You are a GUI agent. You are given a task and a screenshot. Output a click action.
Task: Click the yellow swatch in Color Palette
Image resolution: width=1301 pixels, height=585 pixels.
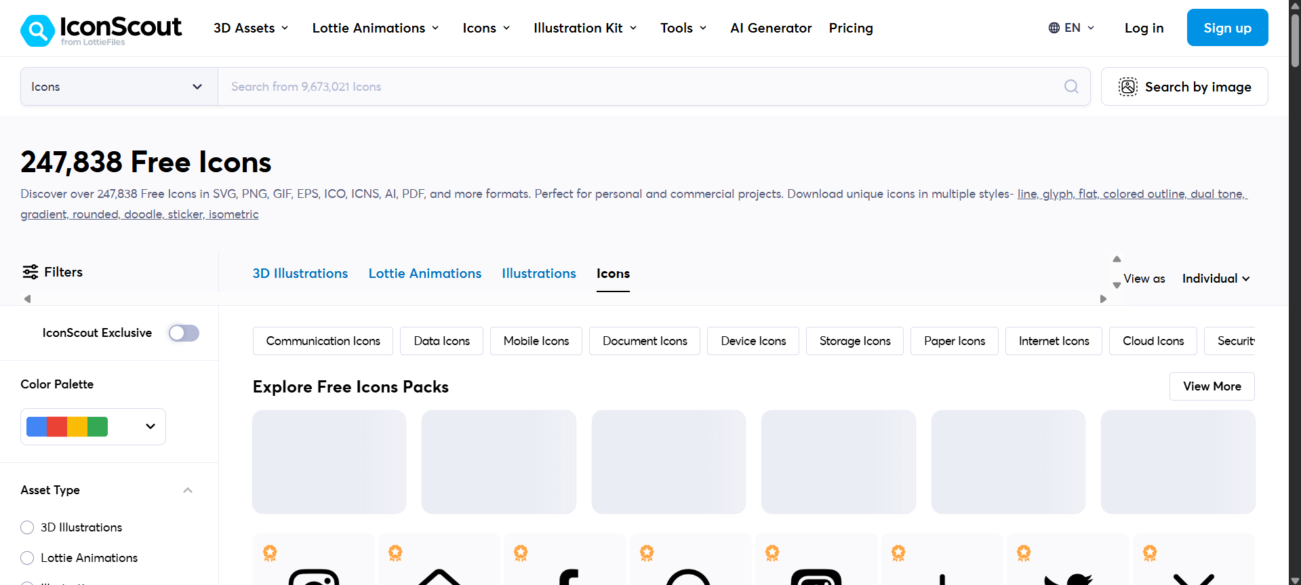pyautogui.click(x=77, y=426)
